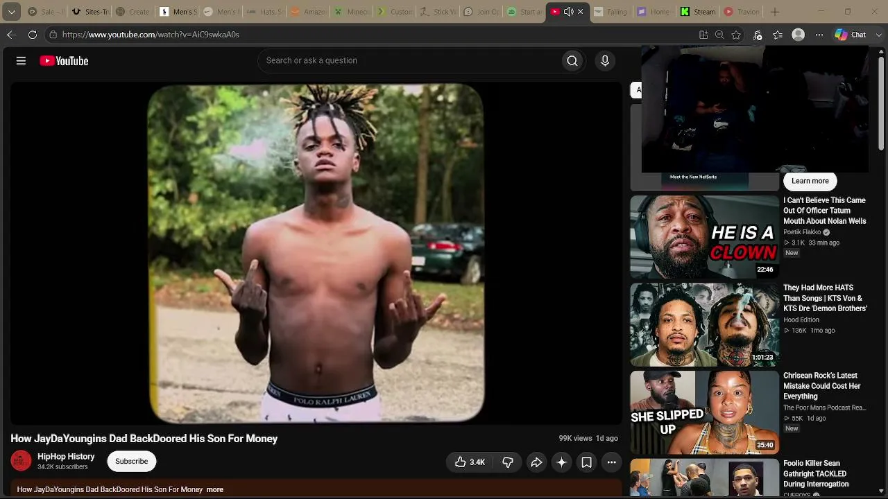Screen dimensions: 888x499
Task: Open the 'HE IS A CLOWN' thumbnail
Action: pos(704,237)
